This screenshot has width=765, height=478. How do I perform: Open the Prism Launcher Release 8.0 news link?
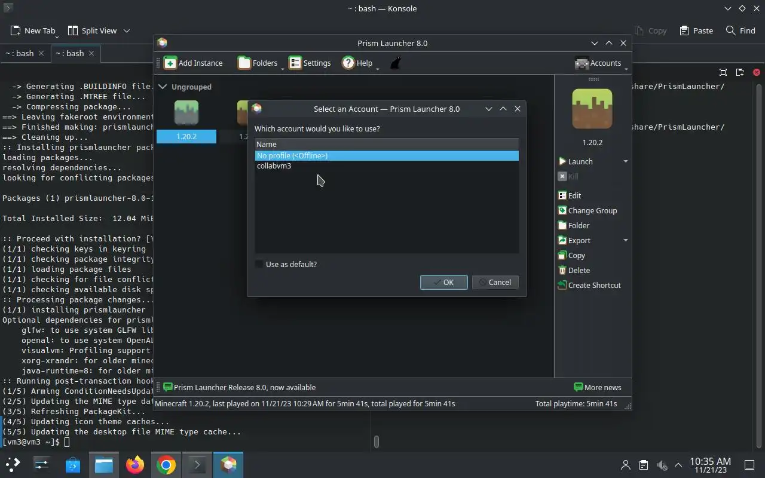coord(239,387)
